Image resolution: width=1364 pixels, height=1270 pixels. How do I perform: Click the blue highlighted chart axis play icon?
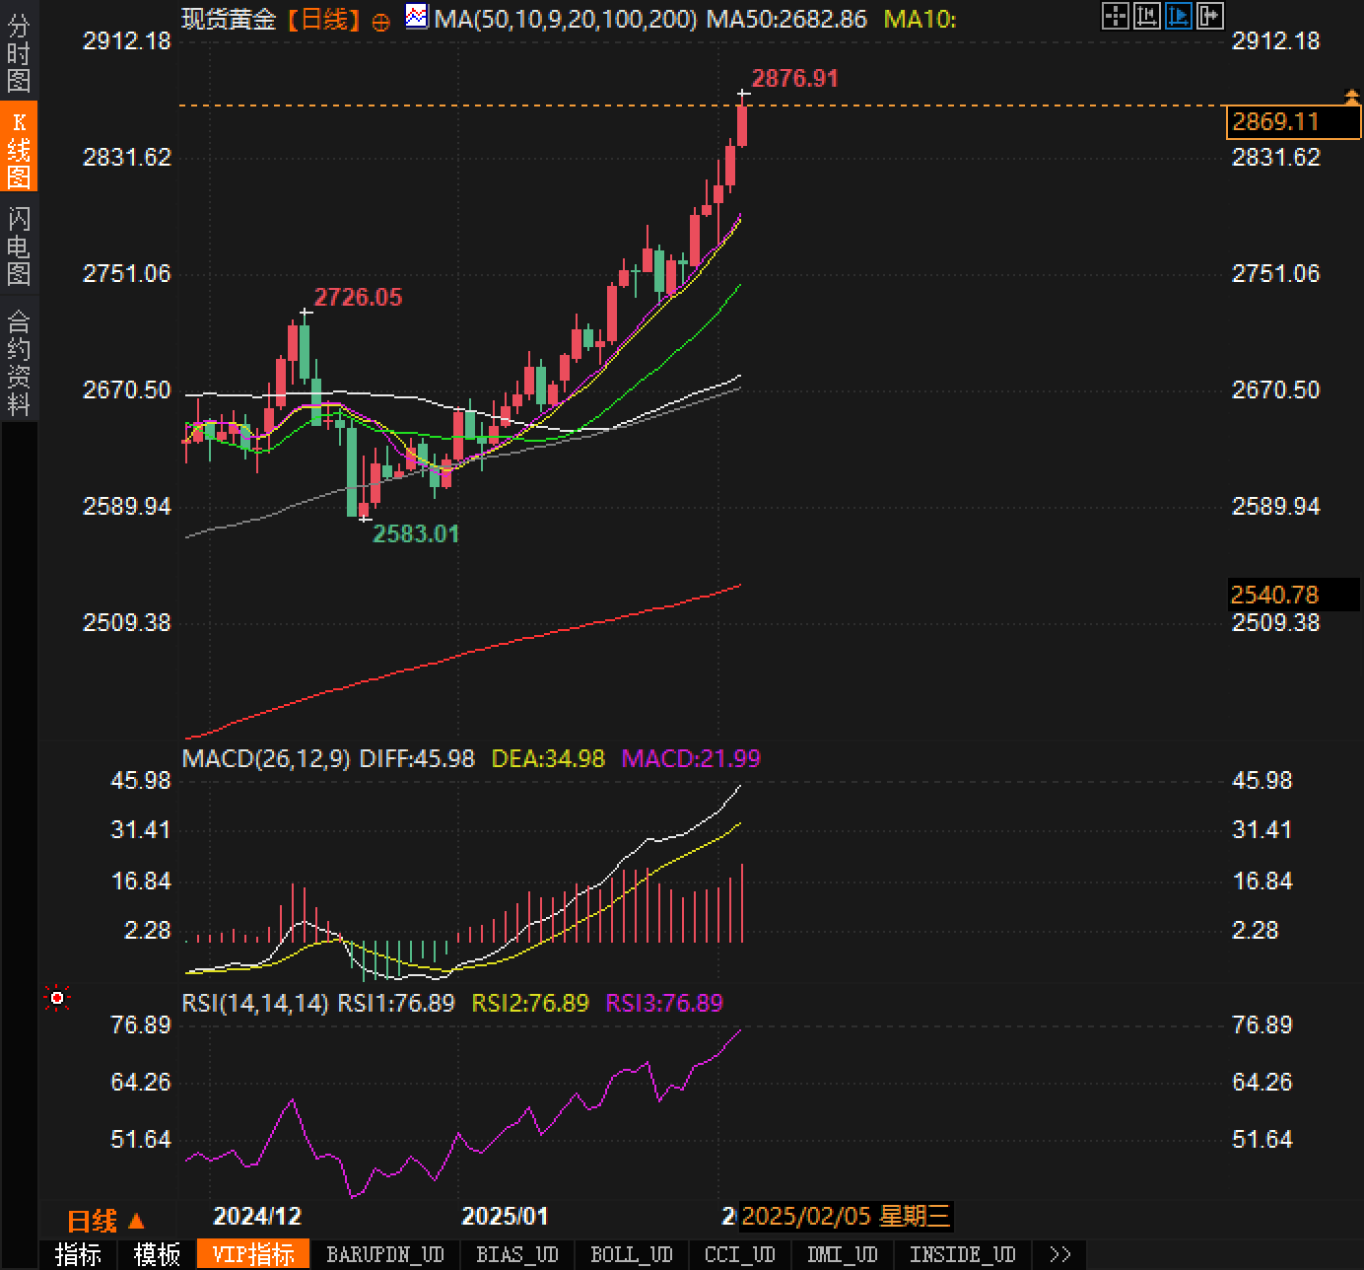(1178, 16)
